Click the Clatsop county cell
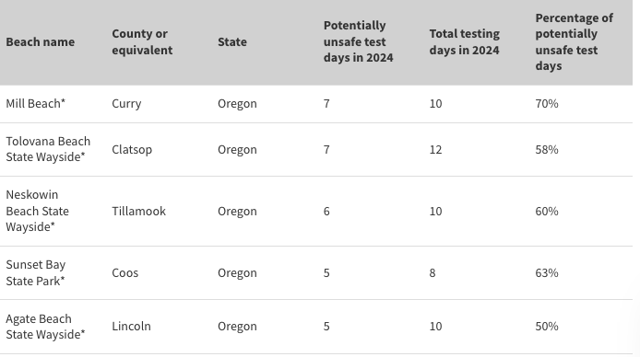 coord(132,149)
